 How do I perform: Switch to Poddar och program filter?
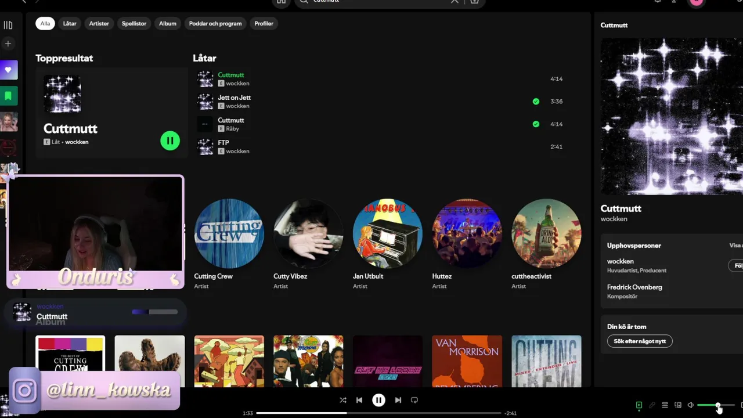[x=215, y=24]
